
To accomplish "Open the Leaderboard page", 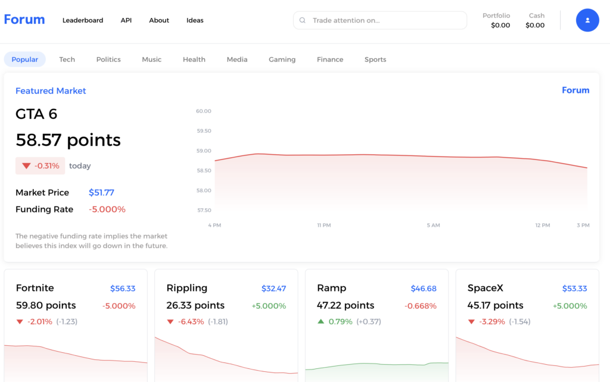I will 83,20.
